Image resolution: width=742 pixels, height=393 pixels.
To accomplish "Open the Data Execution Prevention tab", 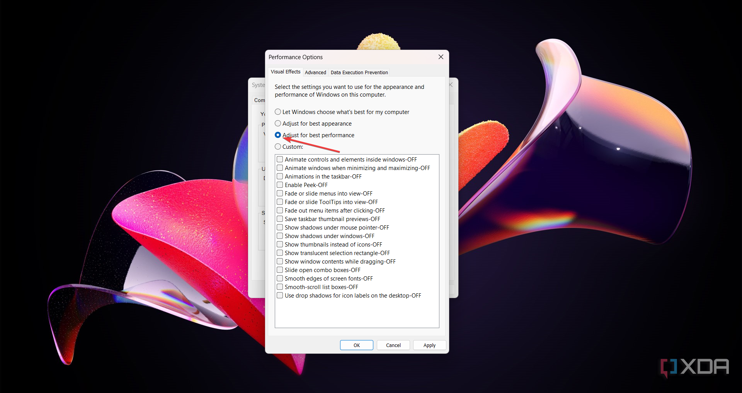I will (359, 72).
